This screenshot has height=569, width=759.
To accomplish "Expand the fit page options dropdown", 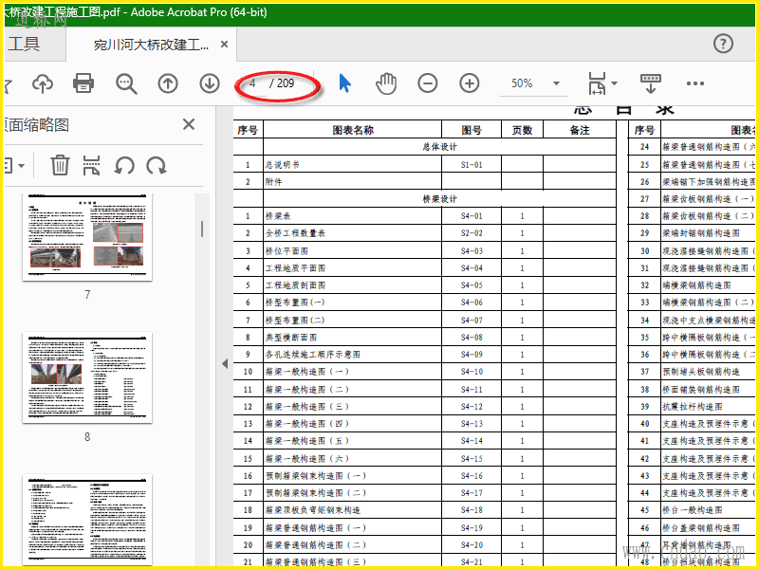I will point(614,83).
